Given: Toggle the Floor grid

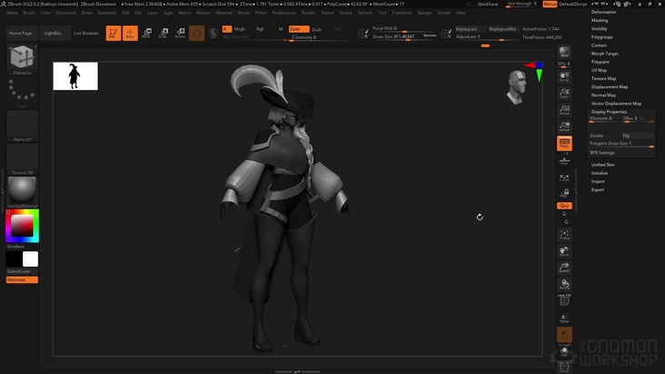Looking at the screenshot, I should [564, 161].
